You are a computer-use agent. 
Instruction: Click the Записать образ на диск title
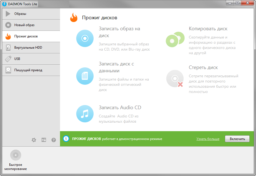coord(119,32)
